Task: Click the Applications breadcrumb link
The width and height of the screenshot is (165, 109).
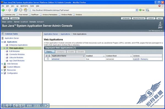Action: (65, 34)
